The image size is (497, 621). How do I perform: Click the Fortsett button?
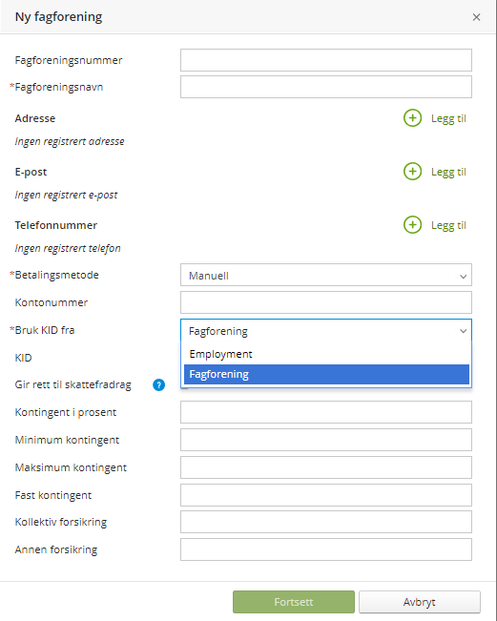coord(294,602)
